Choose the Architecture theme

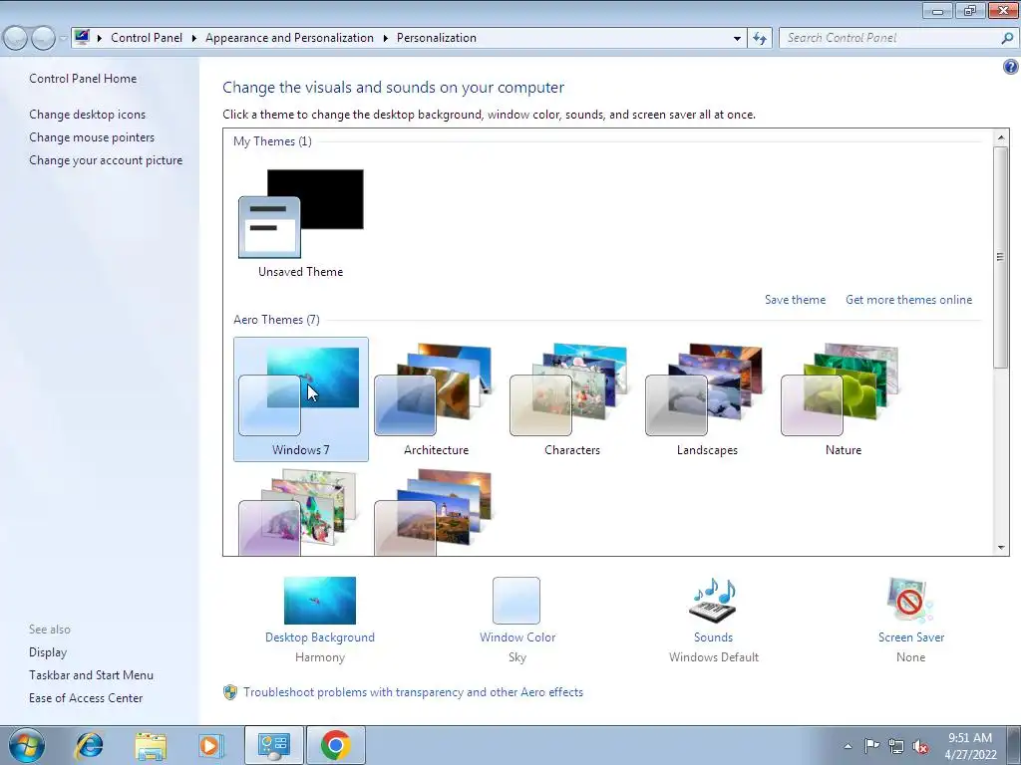point(436,398)
